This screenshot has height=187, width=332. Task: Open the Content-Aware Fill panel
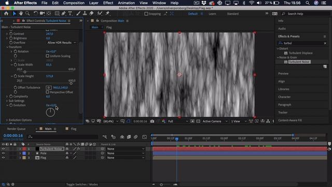290,121
